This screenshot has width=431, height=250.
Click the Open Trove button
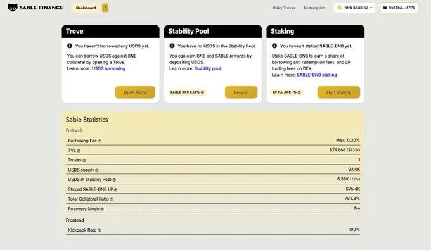tap(135, 92)
